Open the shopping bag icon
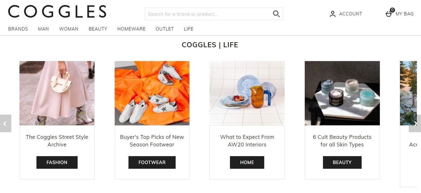421x193 pixels. click(389, 14)
